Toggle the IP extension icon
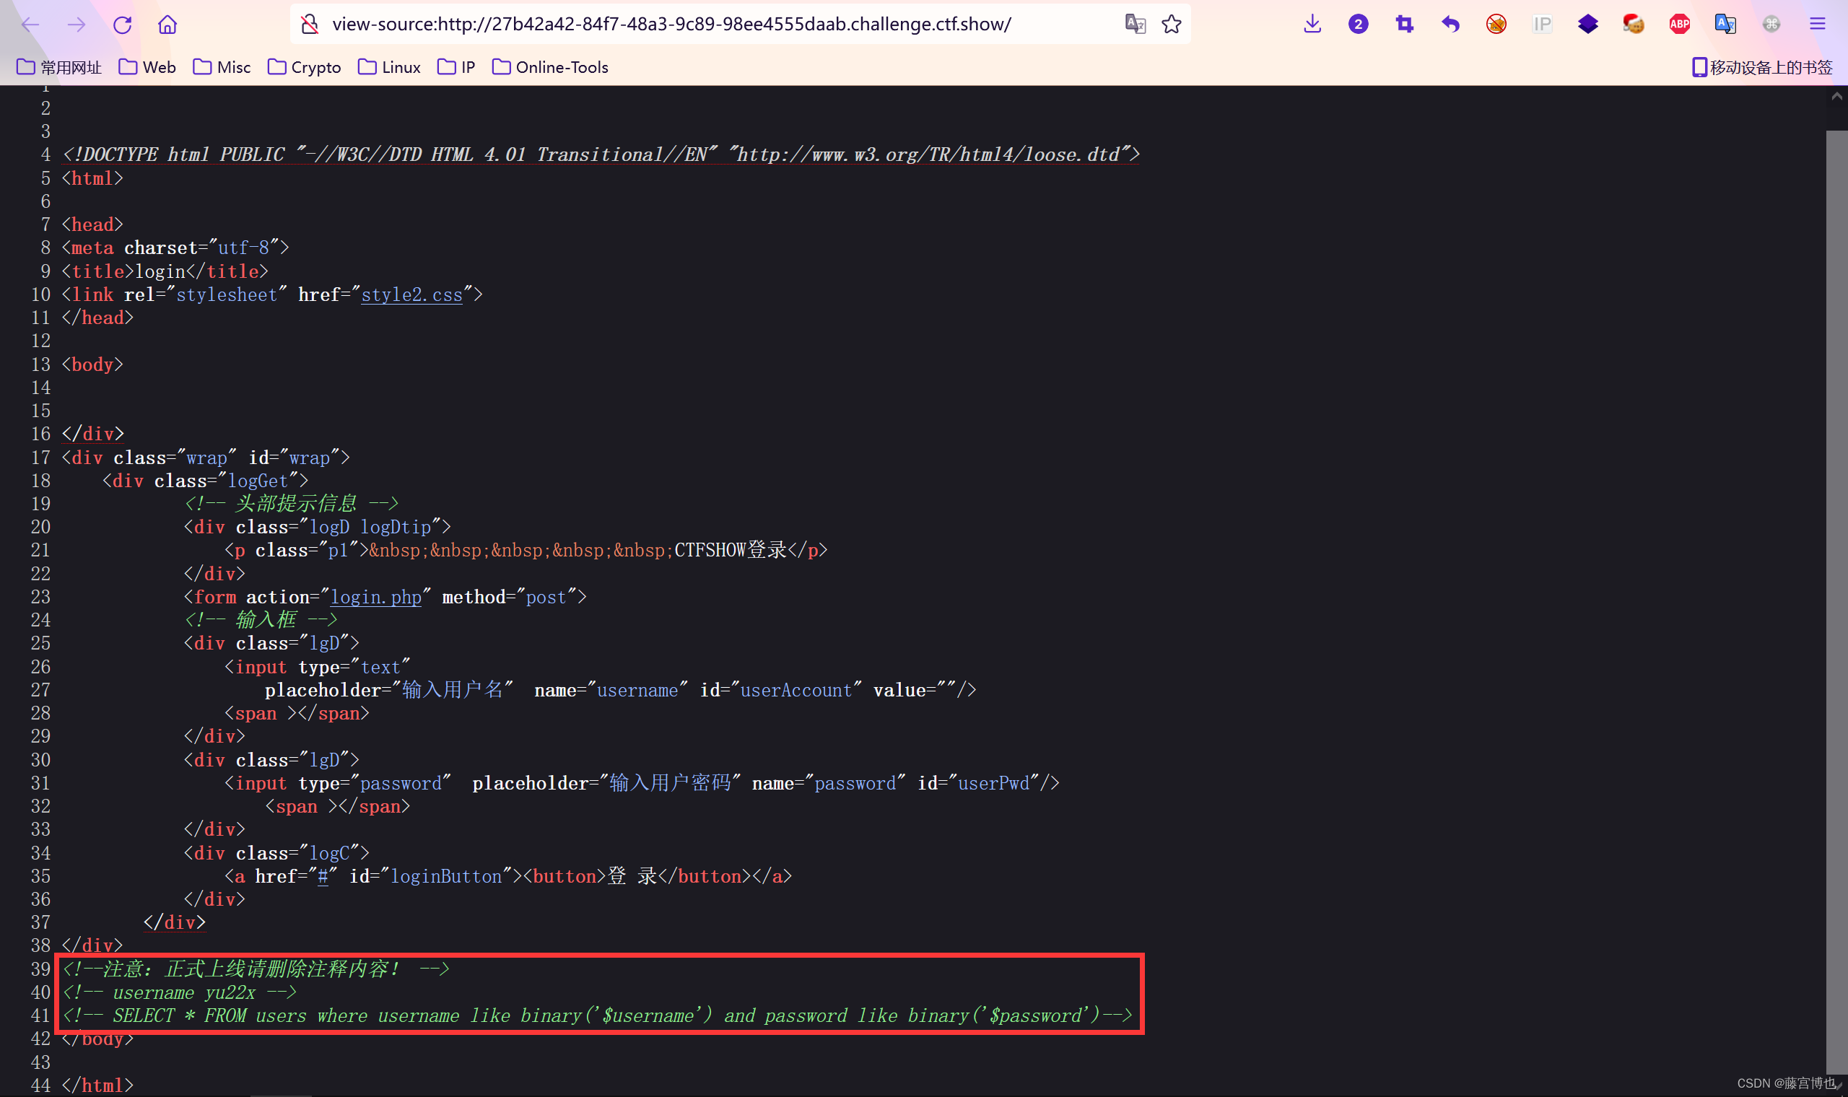1848x1097 pixels. (x=1542, y=25)
